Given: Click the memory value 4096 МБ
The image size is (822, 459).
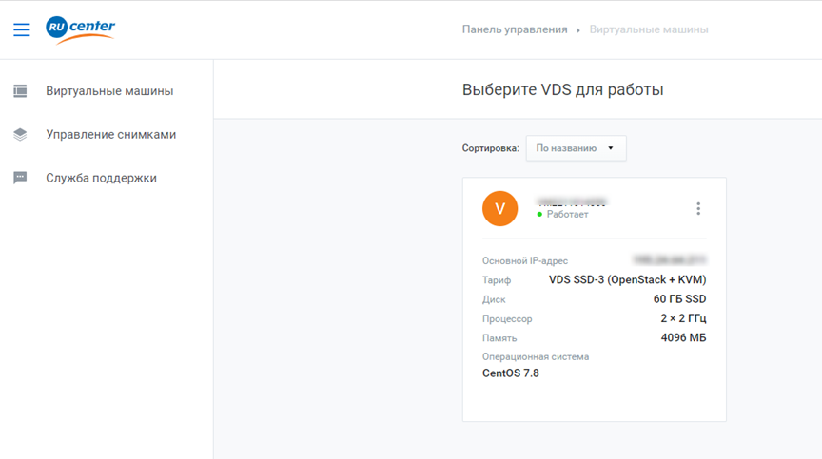Looking at the screenshot, I should (684, 337).
